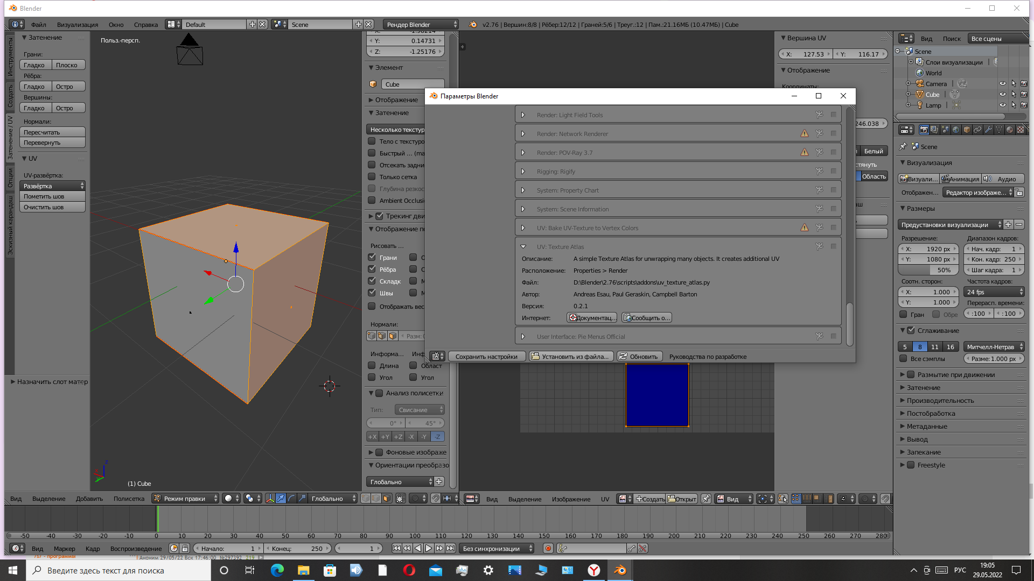Click the Cube object icon in outliner

click(919, 95)
